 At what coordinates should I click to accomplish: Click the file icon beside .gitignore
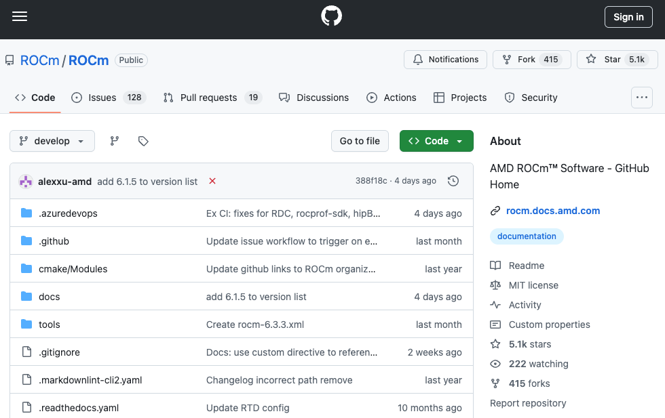[x=26, y=352]
